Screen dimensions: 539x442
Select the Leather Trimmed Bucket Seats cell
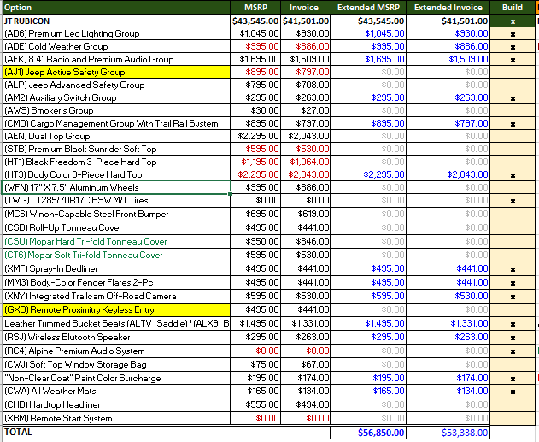(x=116, y=324)
